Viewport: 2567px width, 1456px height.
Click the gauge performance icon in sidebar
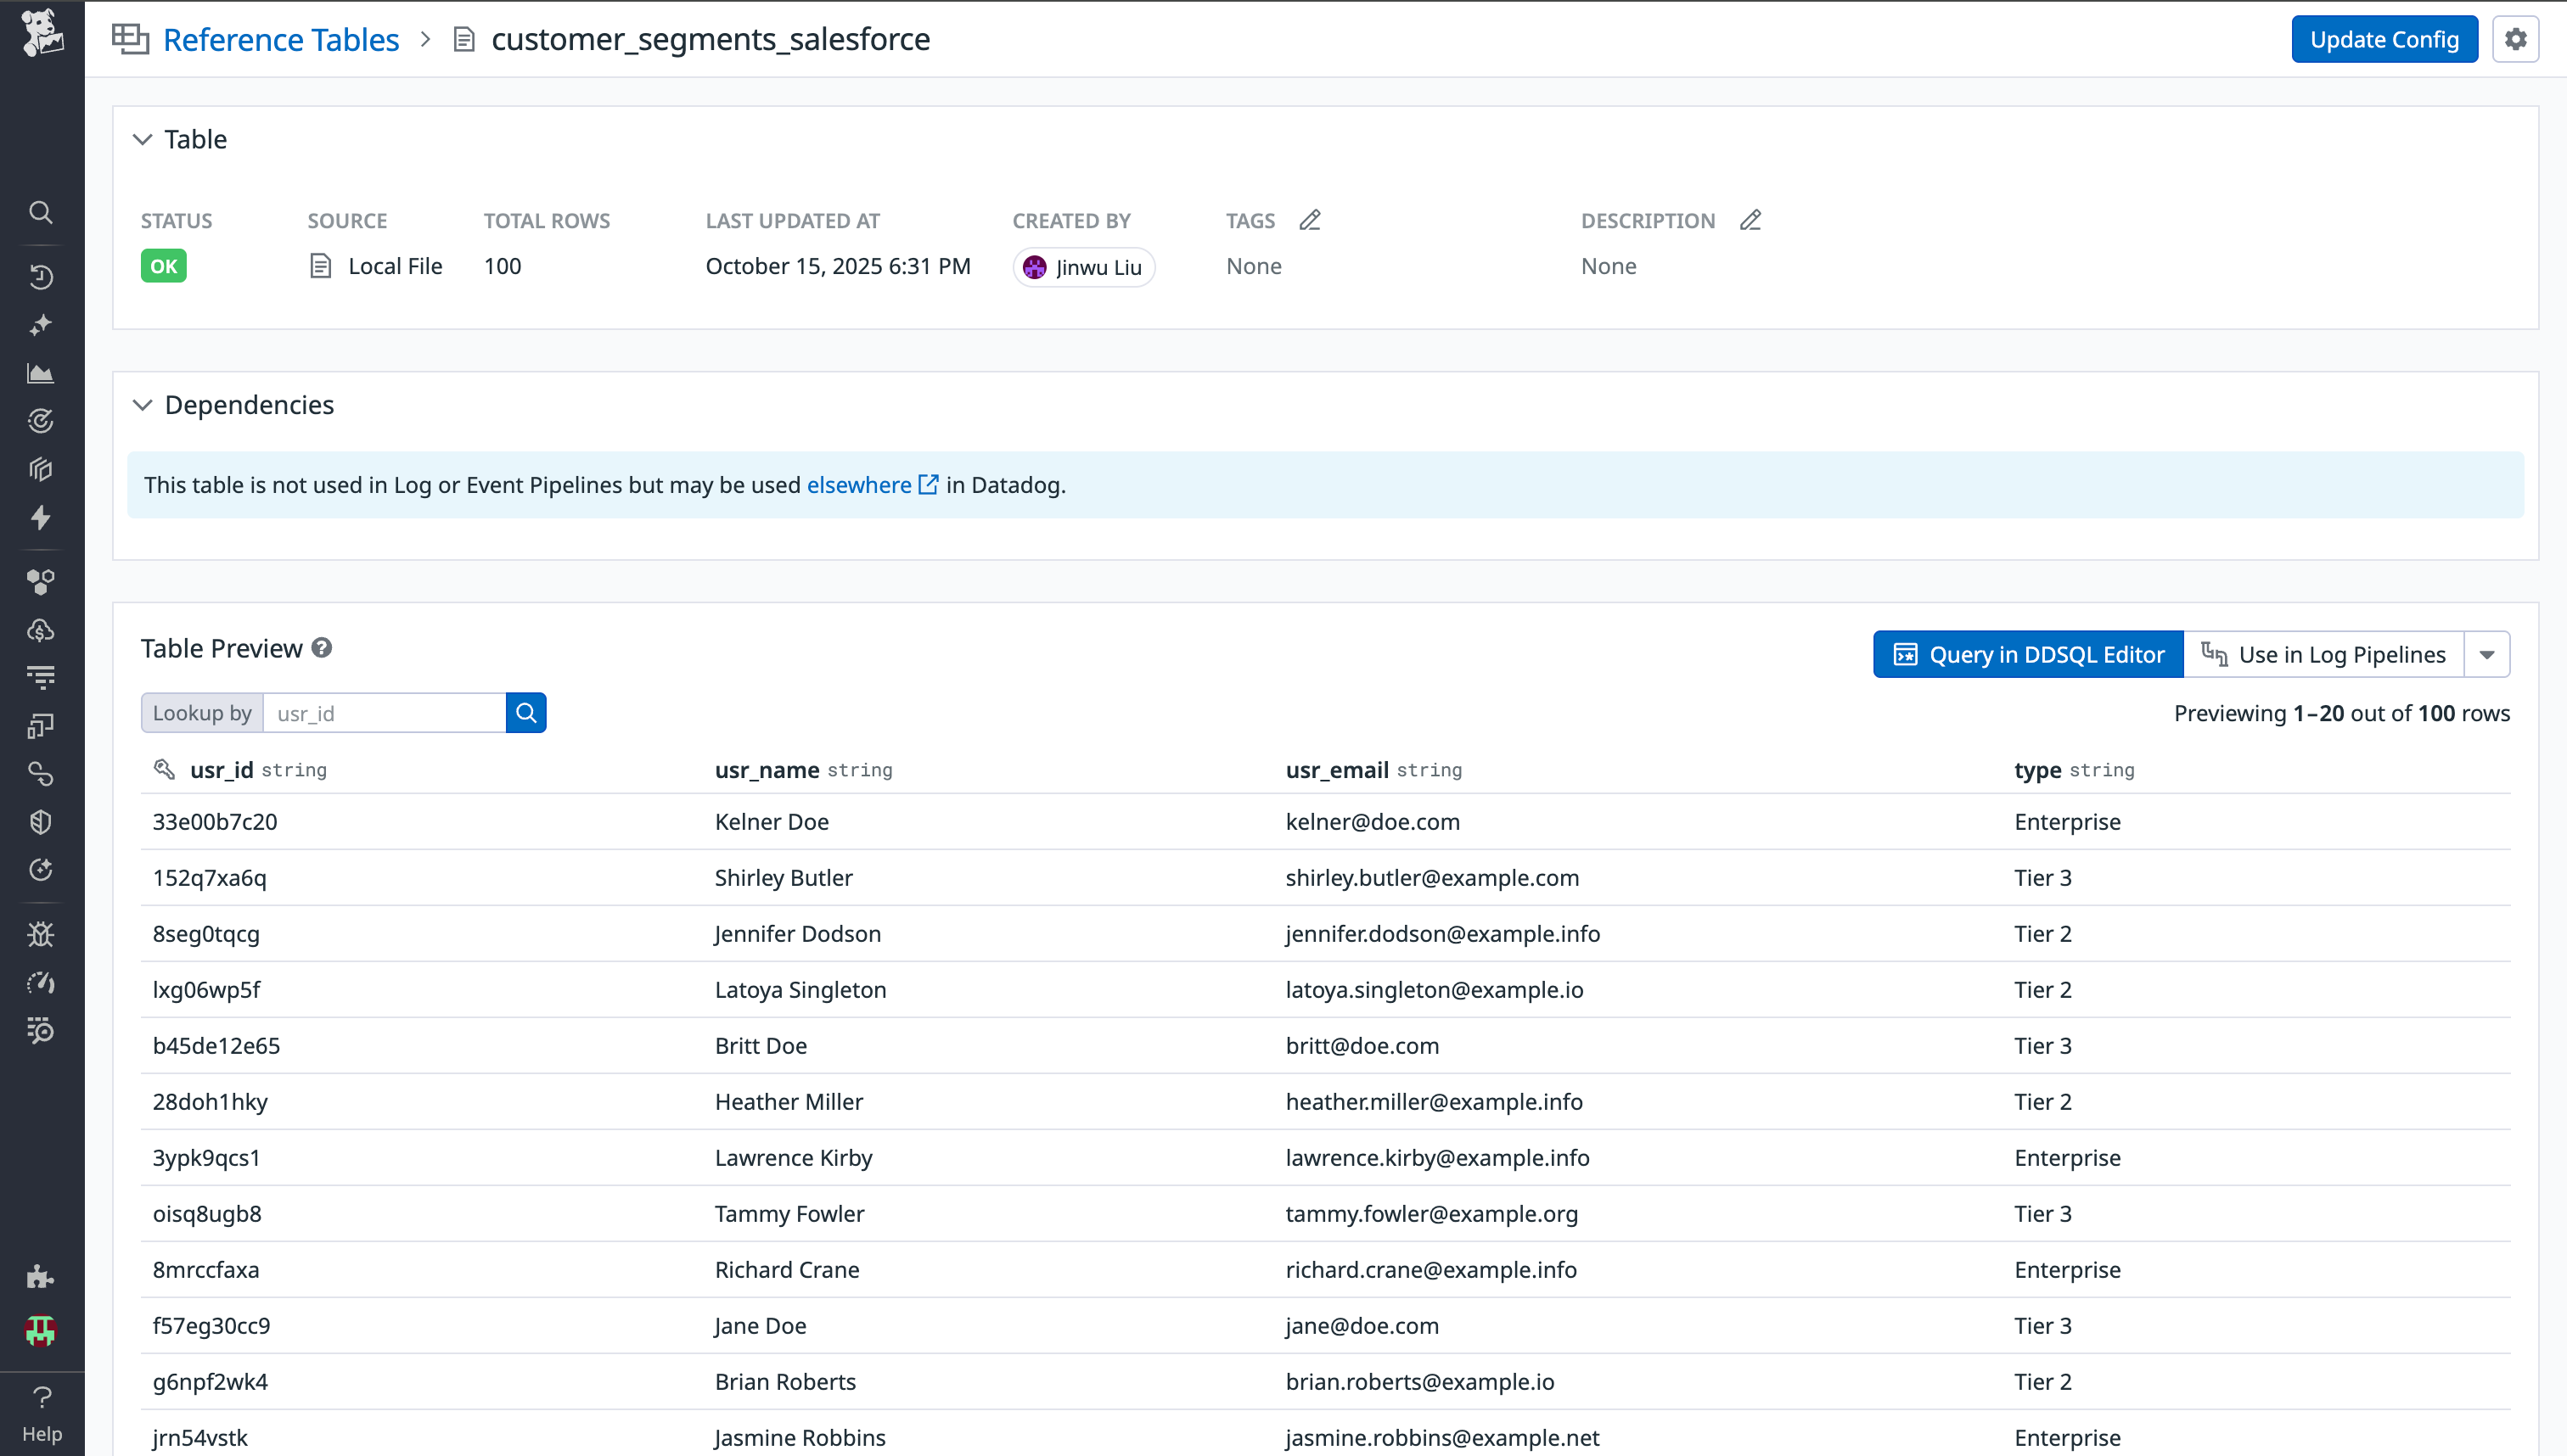click(41, 982)
